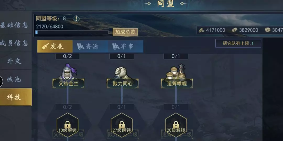Image resolution: width=283 pixels, height=141 pixels.
Task: Switch to the 军事 tab
Action: [x=126, y=46]
